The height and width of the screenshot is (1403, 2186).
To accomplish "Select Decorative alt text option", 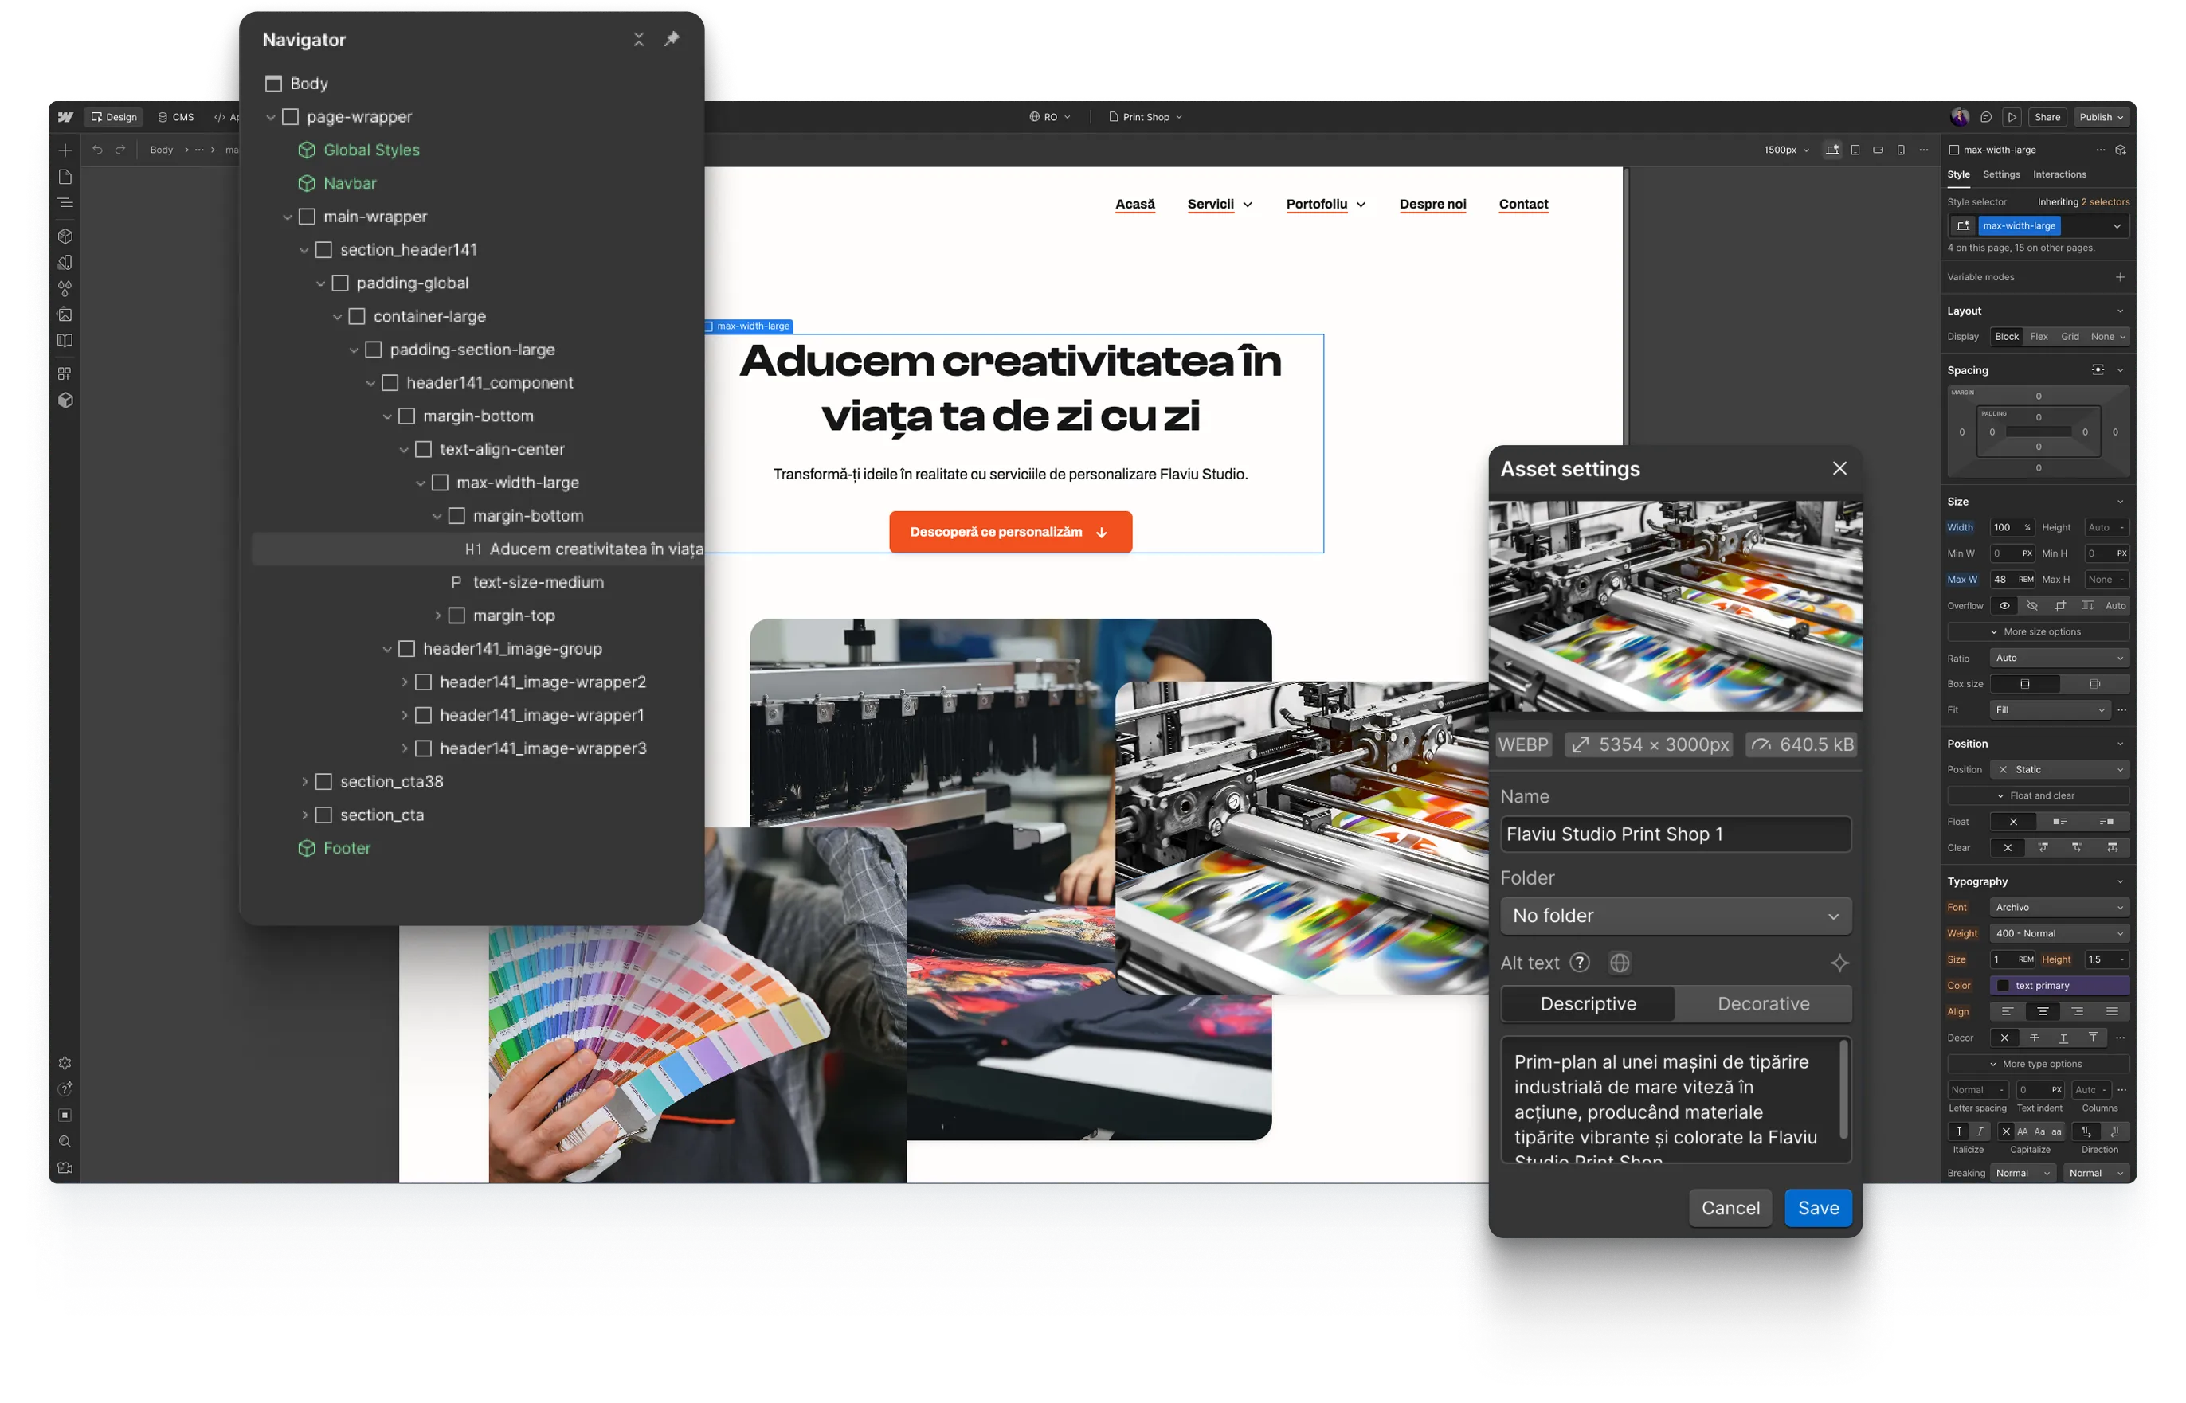I will (1763, 1004).
